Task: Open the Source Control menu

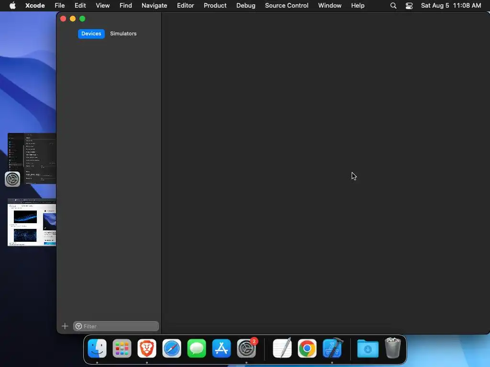Action: tap(287, 6)
